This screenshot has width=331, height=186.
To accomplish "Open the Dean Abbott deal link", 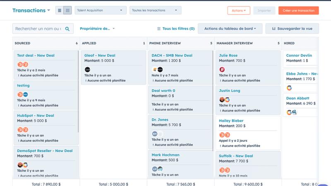I will coord(297,98).
